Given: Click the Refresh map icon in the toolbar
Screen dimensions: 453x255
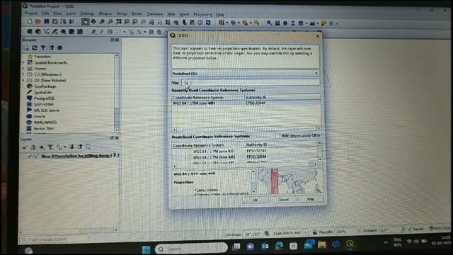Looking at the screenshot, I should 208,22.
